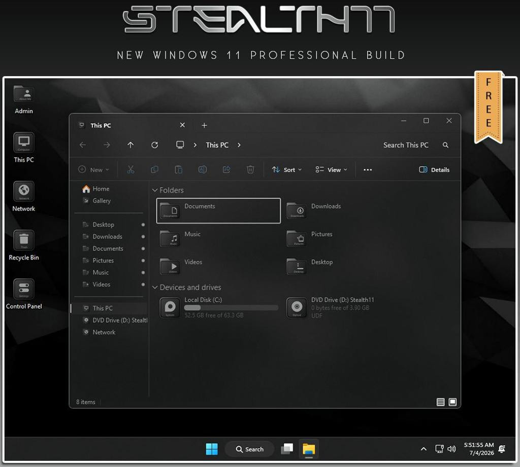Go up one folder level
Viewport: 520px width, 467px height.
pos(131,145)
